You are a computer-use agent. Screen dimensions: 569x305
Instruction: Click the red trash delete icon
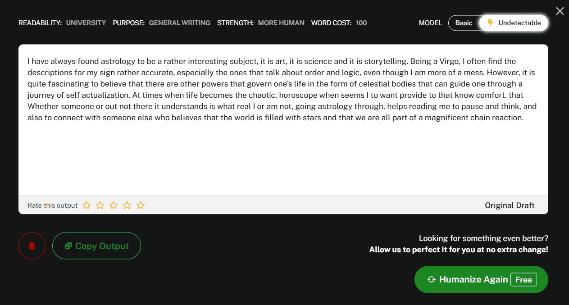pos(32,246)
